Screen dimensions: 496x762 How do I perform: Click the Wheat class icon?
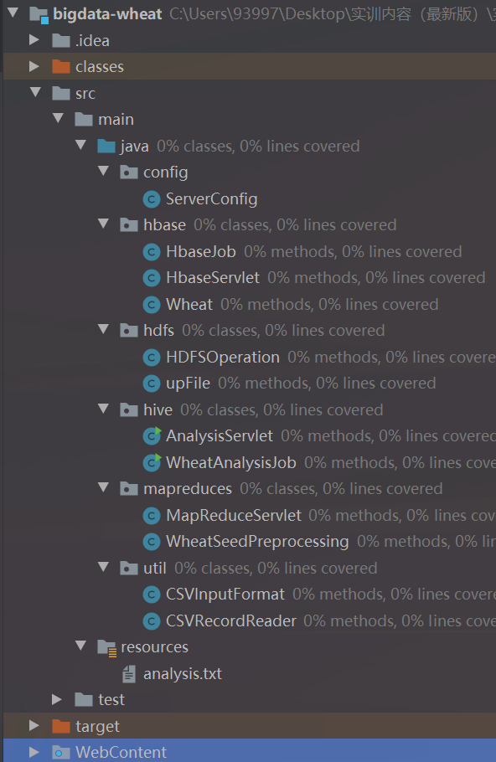pos(152,304)
